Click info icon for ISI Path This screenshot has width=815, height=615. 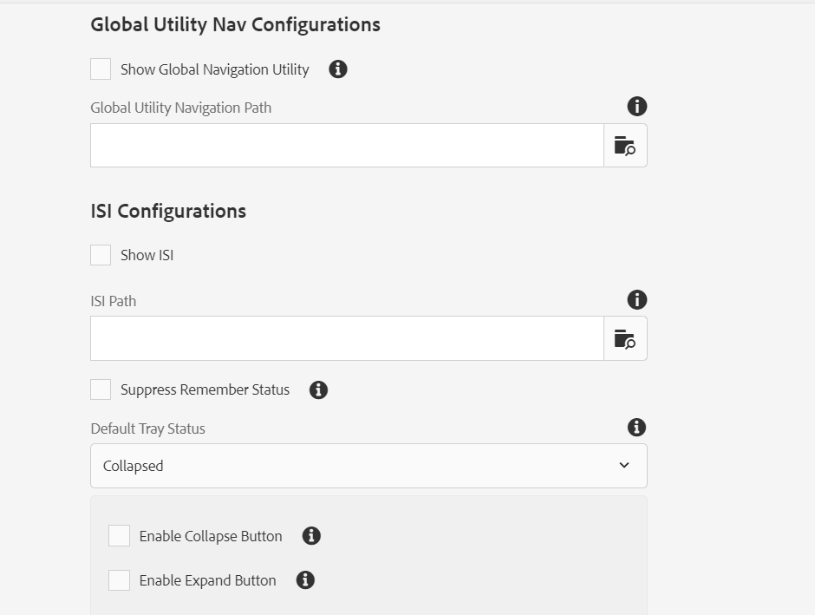click(x=636, y=300)
